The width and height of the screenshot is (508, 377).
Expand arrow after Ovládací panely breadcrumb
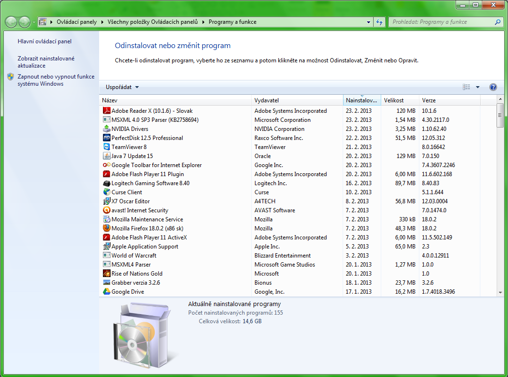click(102, 22)
